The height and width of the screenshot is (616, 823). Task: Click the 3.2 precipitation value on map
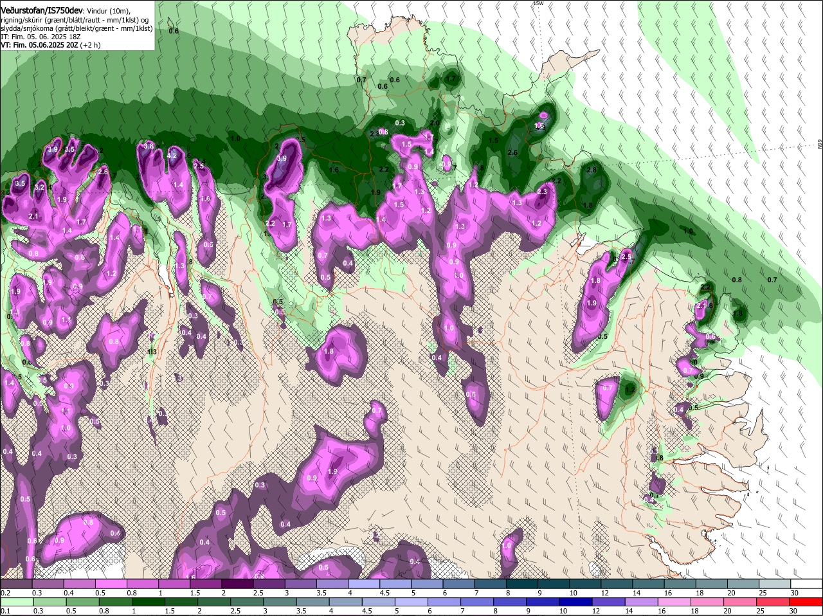tap(40, 187)
